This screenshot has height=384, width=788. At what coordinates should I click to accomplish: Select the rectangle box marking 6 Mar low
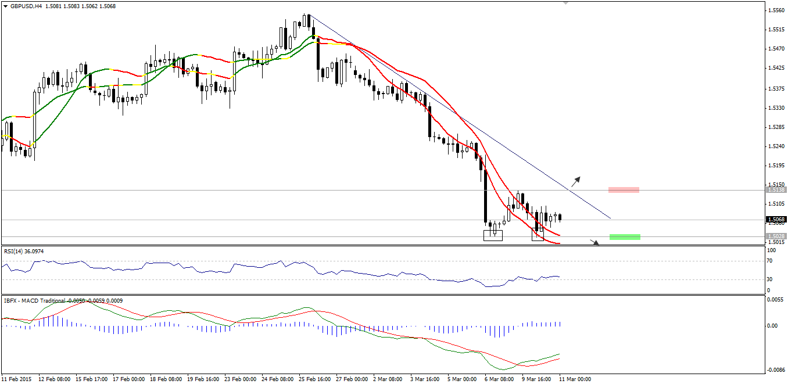pos(493,236)
